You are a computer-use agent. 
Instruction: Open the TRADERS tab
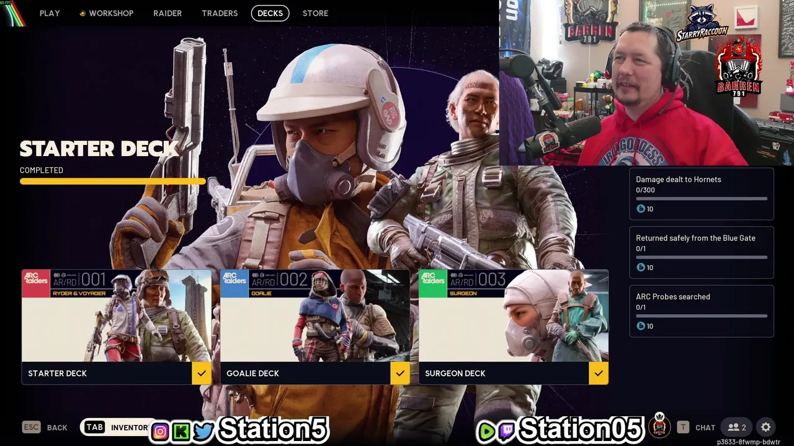220,13
